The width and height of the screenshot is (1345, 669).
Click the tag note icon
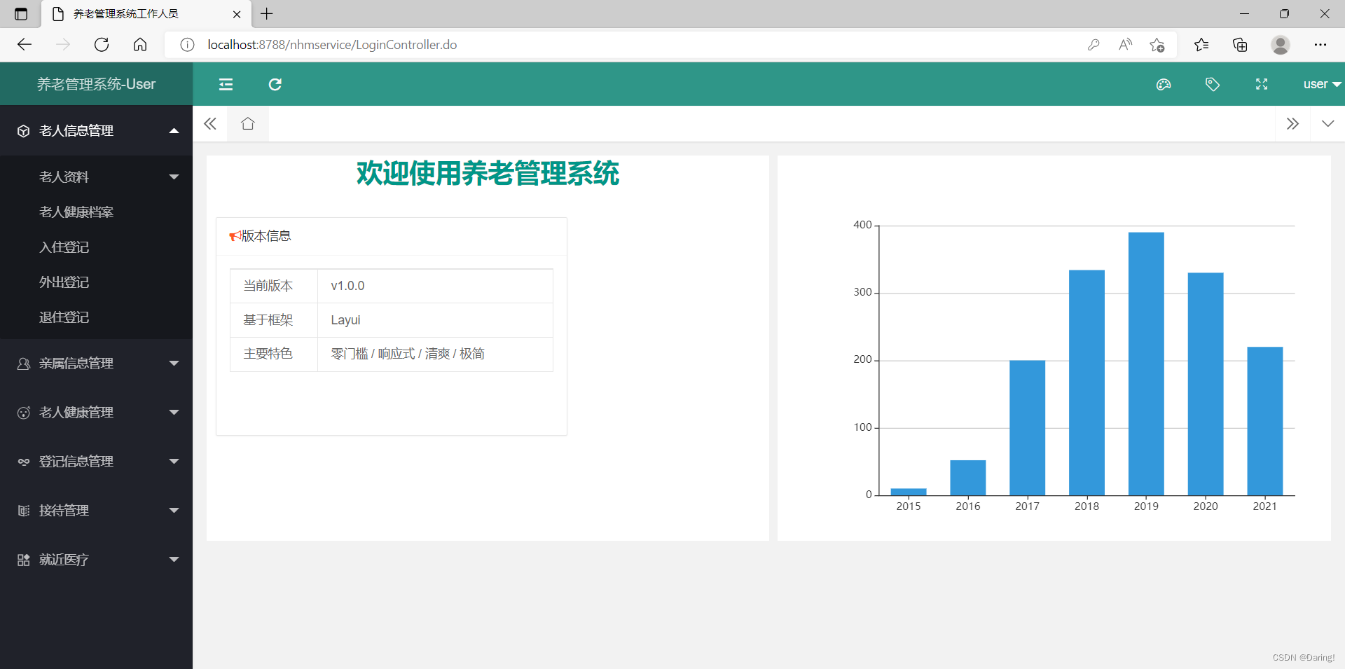[x=1213, y=85]
